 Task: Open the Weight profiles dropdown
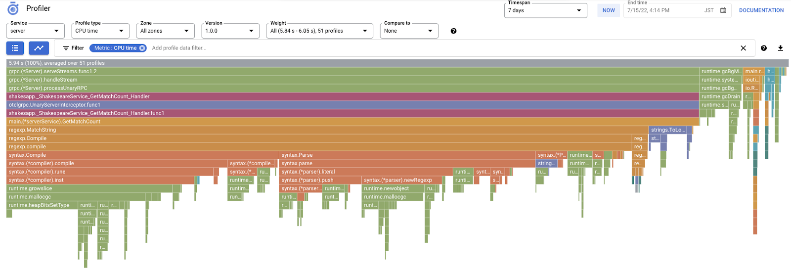point(319,31)
